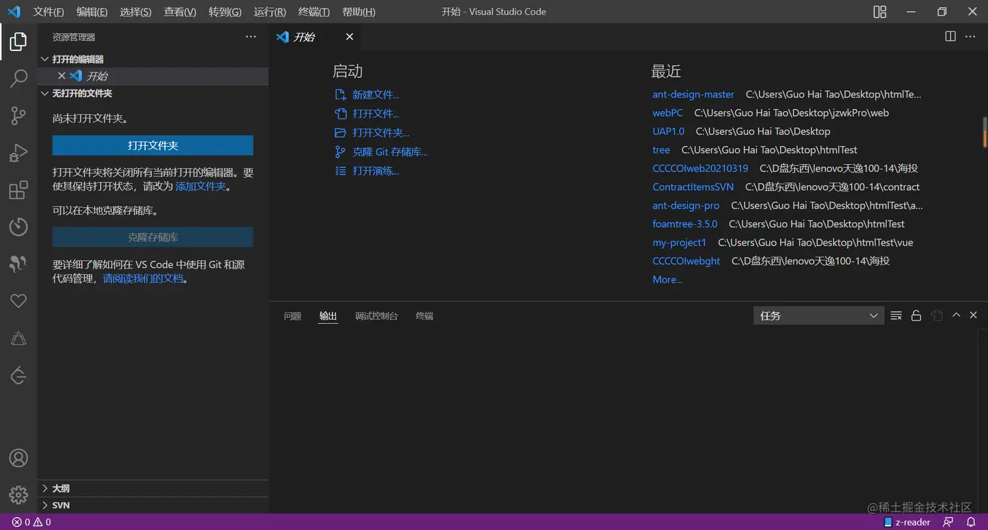The image size is (988, 530).
Task: Open the timer-shaped activity bar icon
Action: [18, 227]
